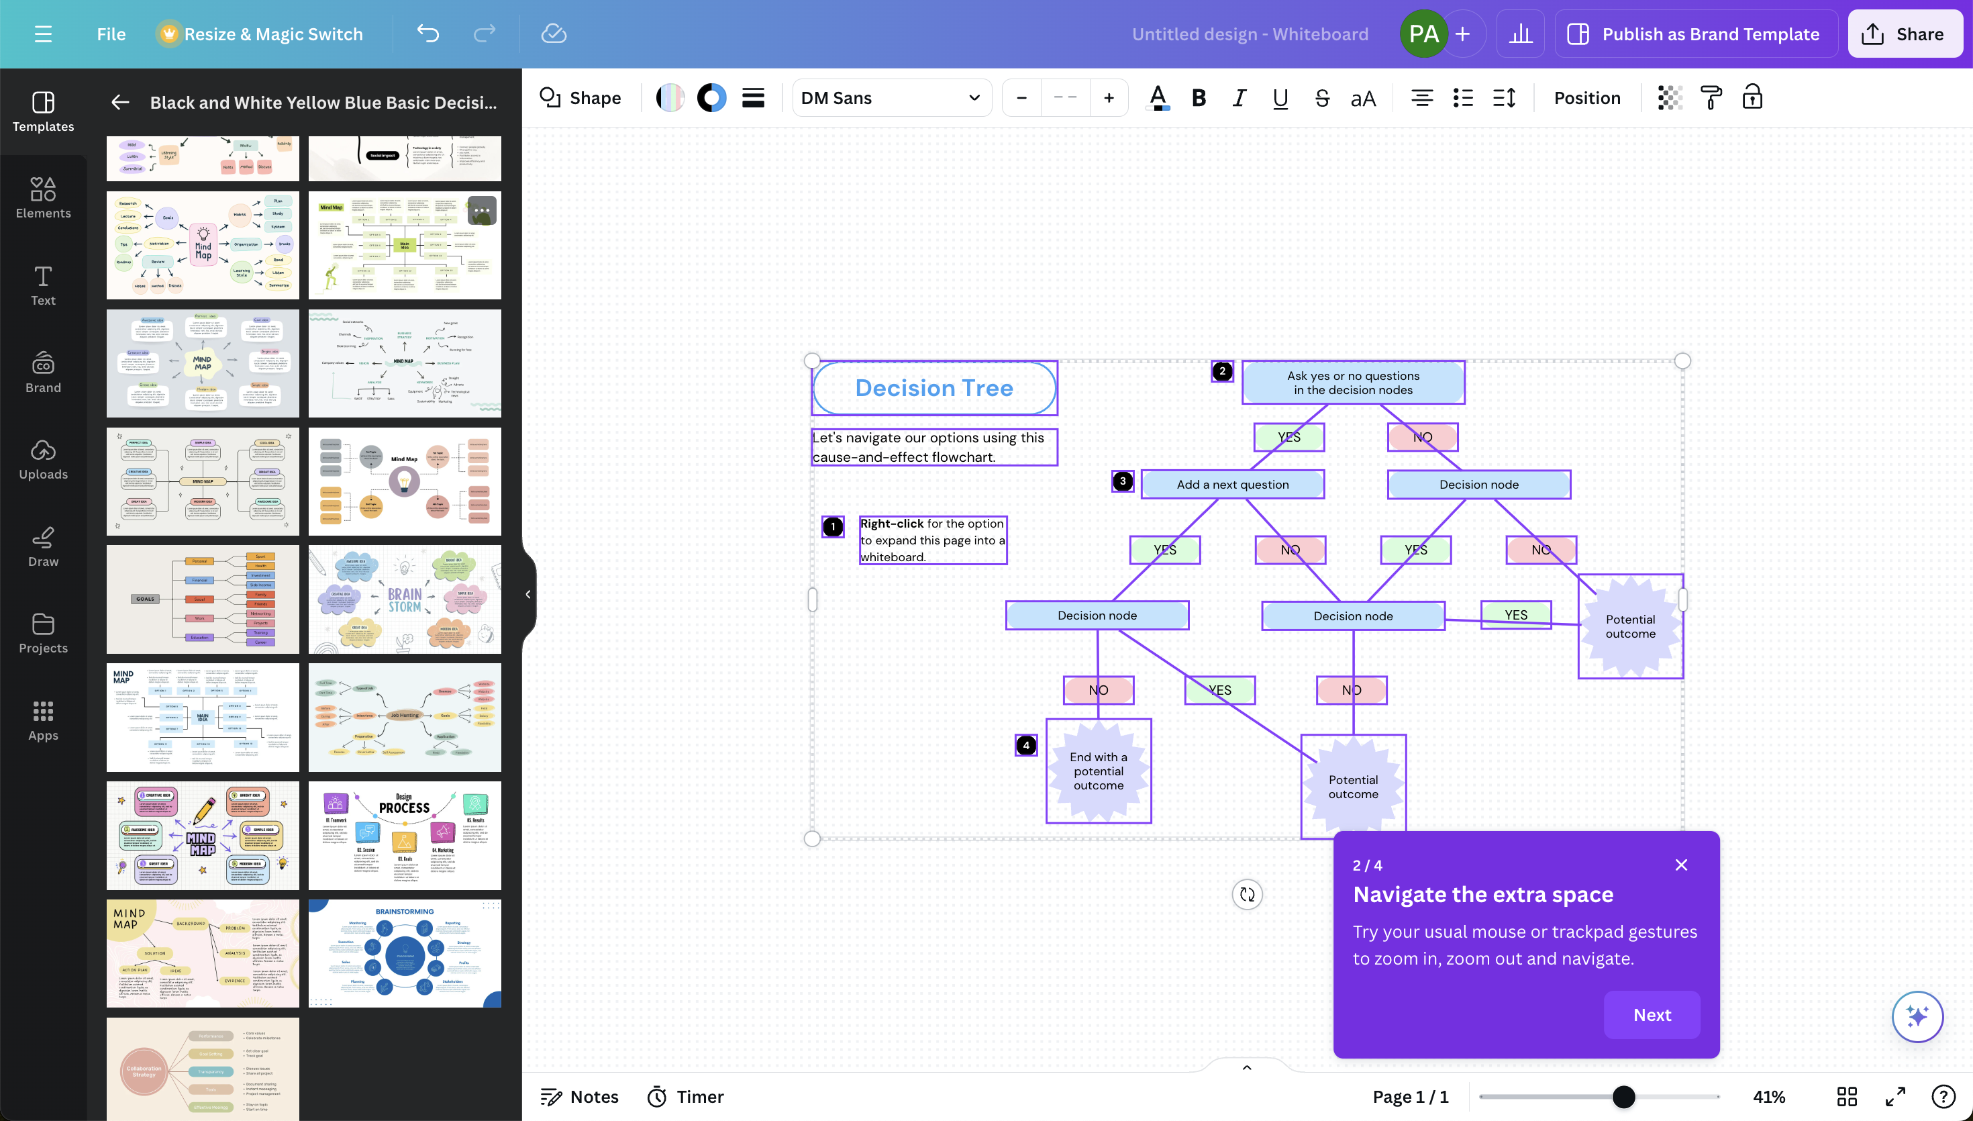Screen dimensions: 1973x1121
Task: Copy style with paint roller
Action: [1711, 98]
